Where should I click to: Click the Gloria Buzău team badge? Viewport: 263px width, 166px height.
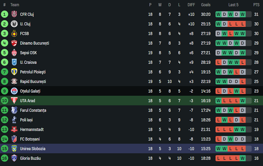point(14,158)
